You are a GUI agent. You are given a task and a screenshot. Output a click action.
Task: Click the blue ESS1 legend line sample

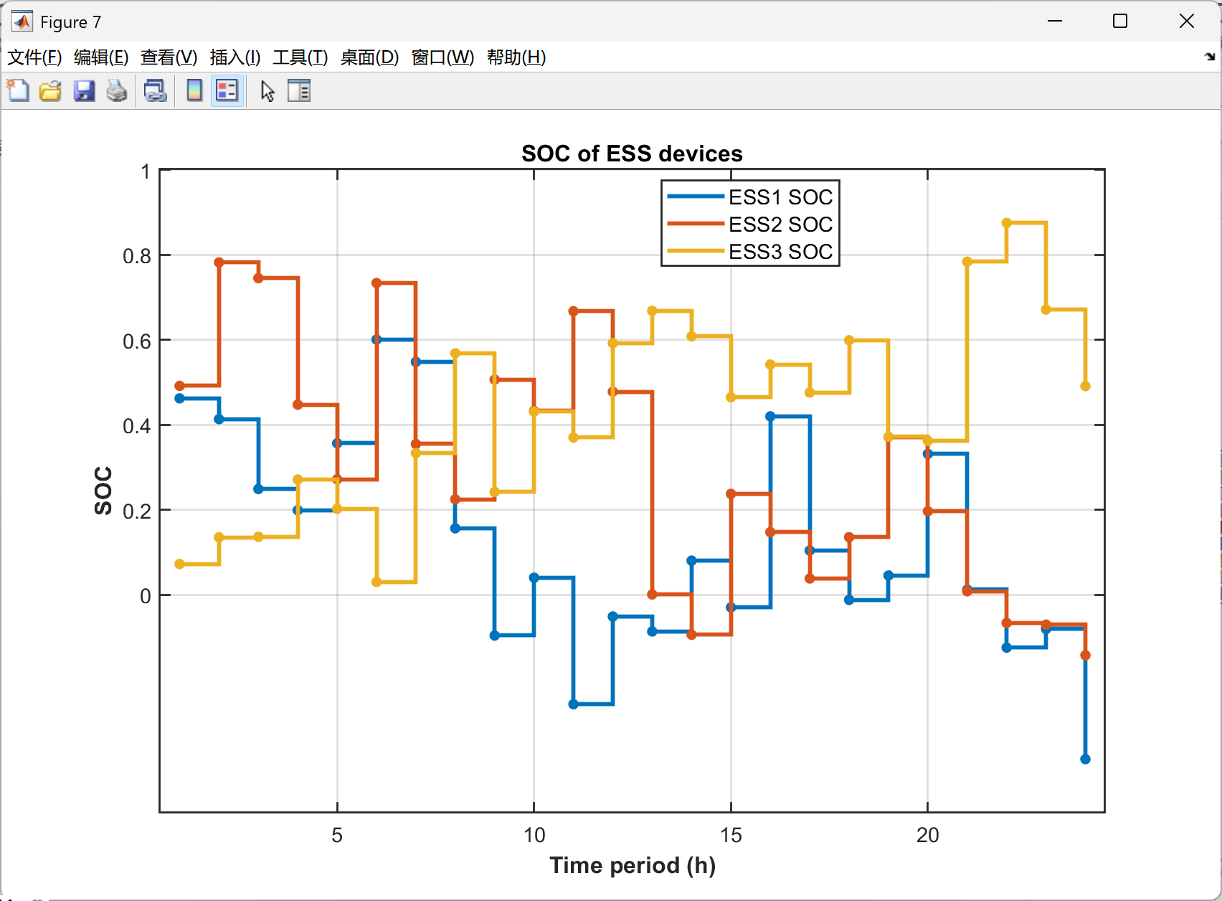695,197
